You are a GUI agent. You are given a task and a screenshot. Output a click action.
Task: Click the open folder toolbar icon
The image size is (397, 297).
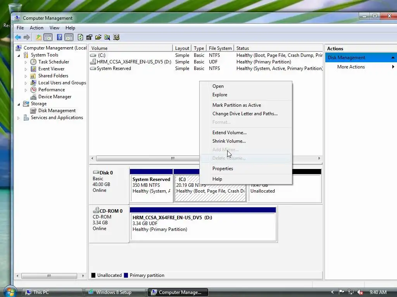98,38
